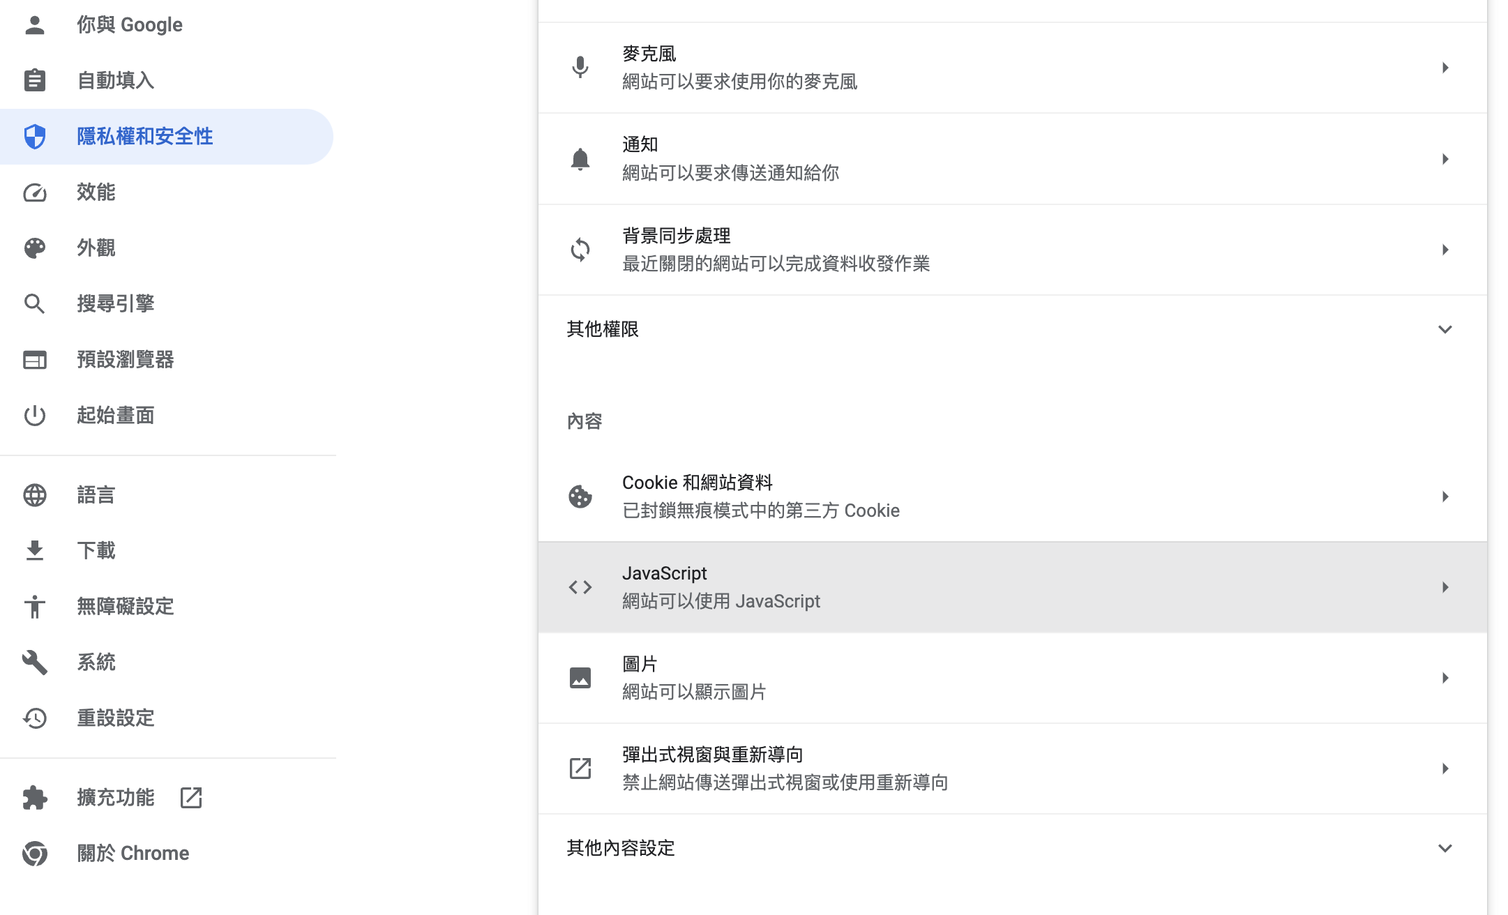Click the image icon next to 圖片

(x=580, y=678)
